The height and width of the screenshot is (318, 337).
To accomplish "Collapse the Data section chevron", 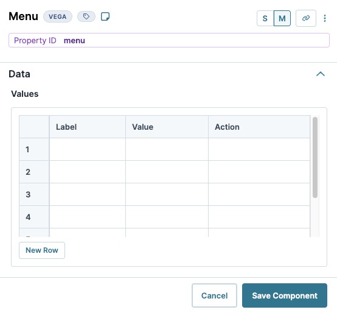I will click(x=321, y=74).
